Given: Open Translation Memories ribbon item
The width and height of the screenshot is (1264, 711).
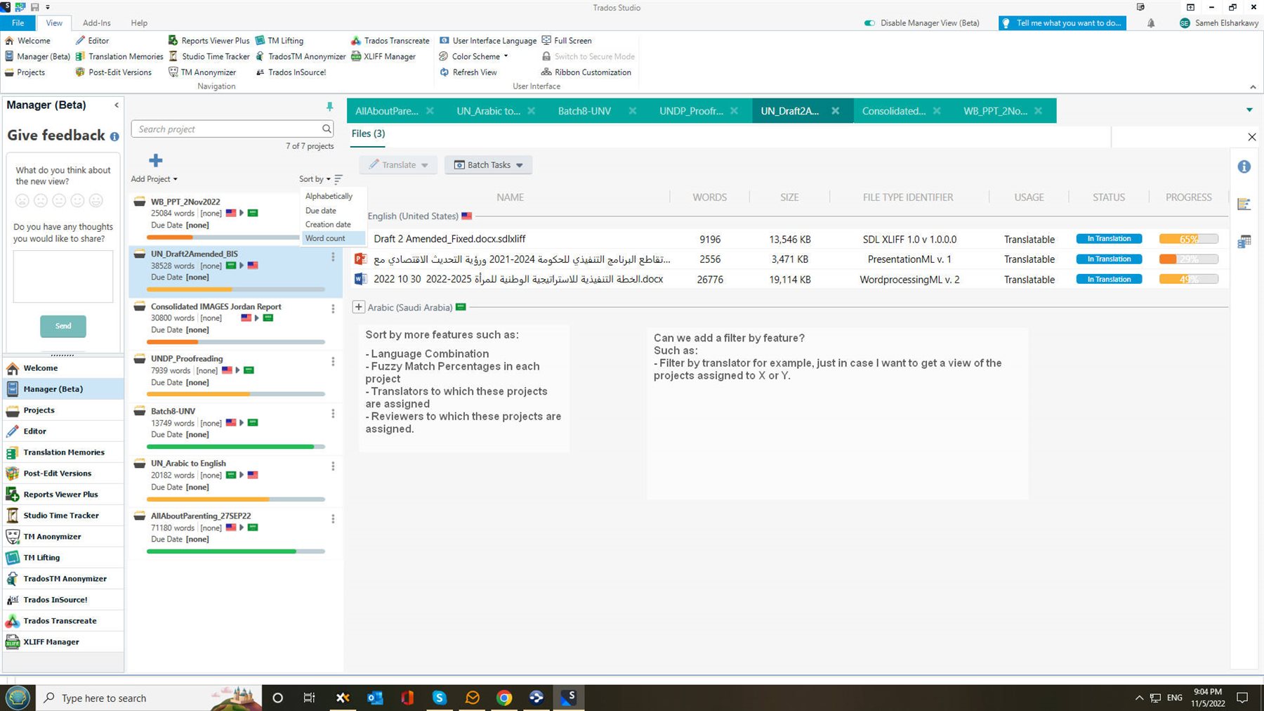Looking at the screenshot, I should tap(119, 56).
